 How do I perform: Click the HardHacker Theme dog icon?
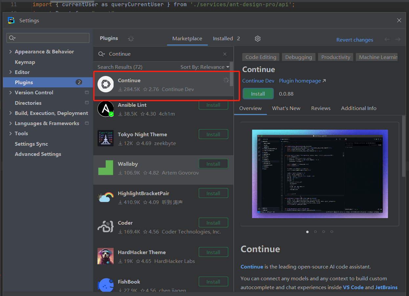coord(106,256)
